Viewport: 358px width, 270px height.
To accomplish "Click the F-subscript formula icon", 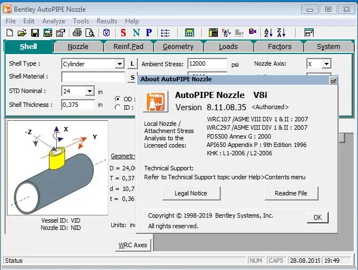I will [226, 33].
